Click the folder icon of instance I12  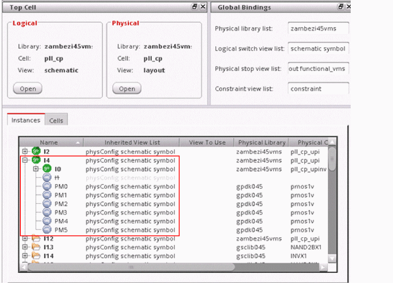(x=36, y=238)
